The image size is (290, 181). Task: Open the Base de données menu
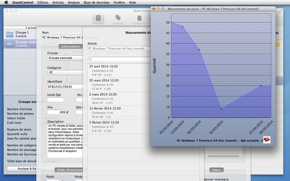96,3
